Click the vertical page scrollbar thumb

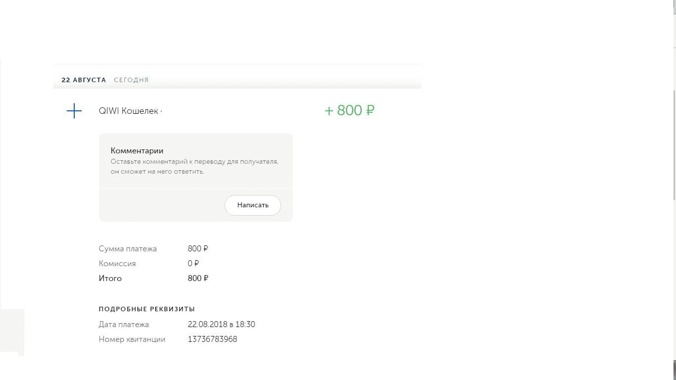click(x=674, y=143)
